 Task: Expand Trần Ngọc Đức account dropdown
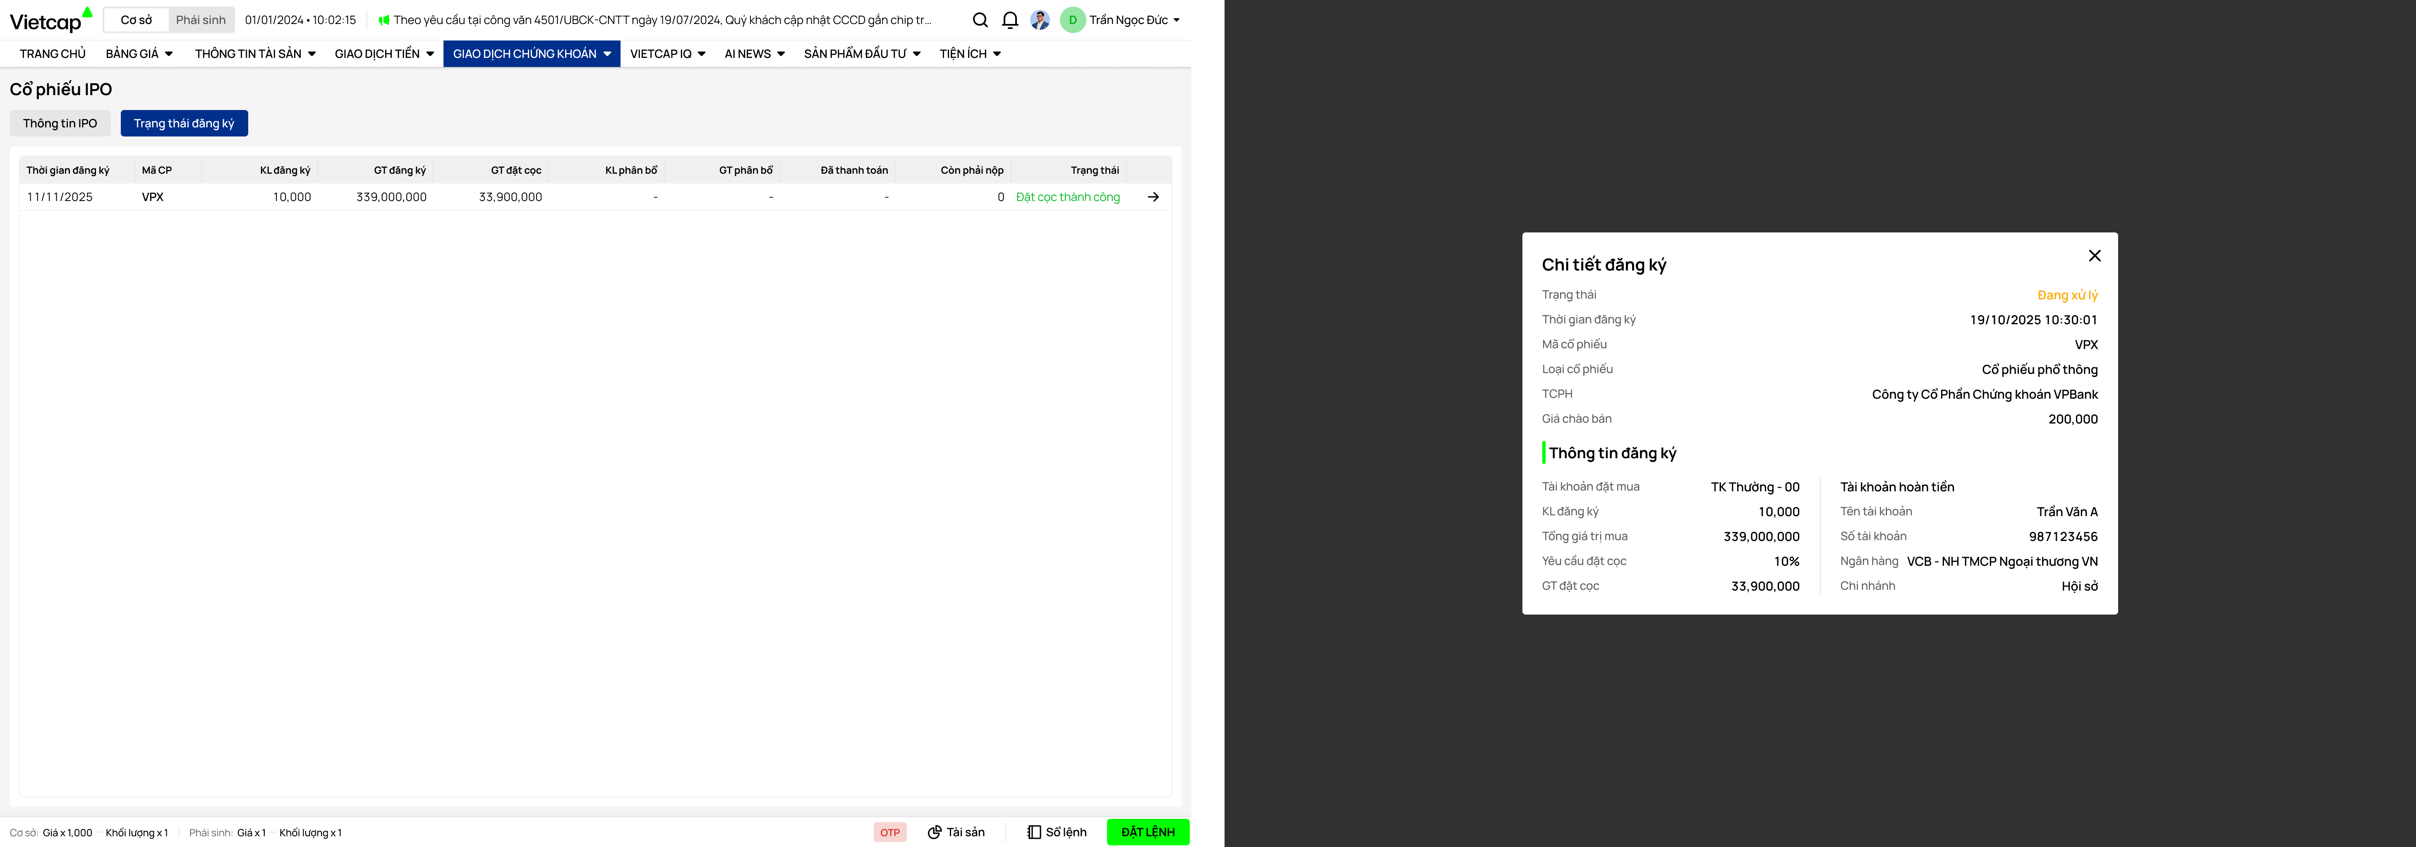click(x=1176, y=20)
